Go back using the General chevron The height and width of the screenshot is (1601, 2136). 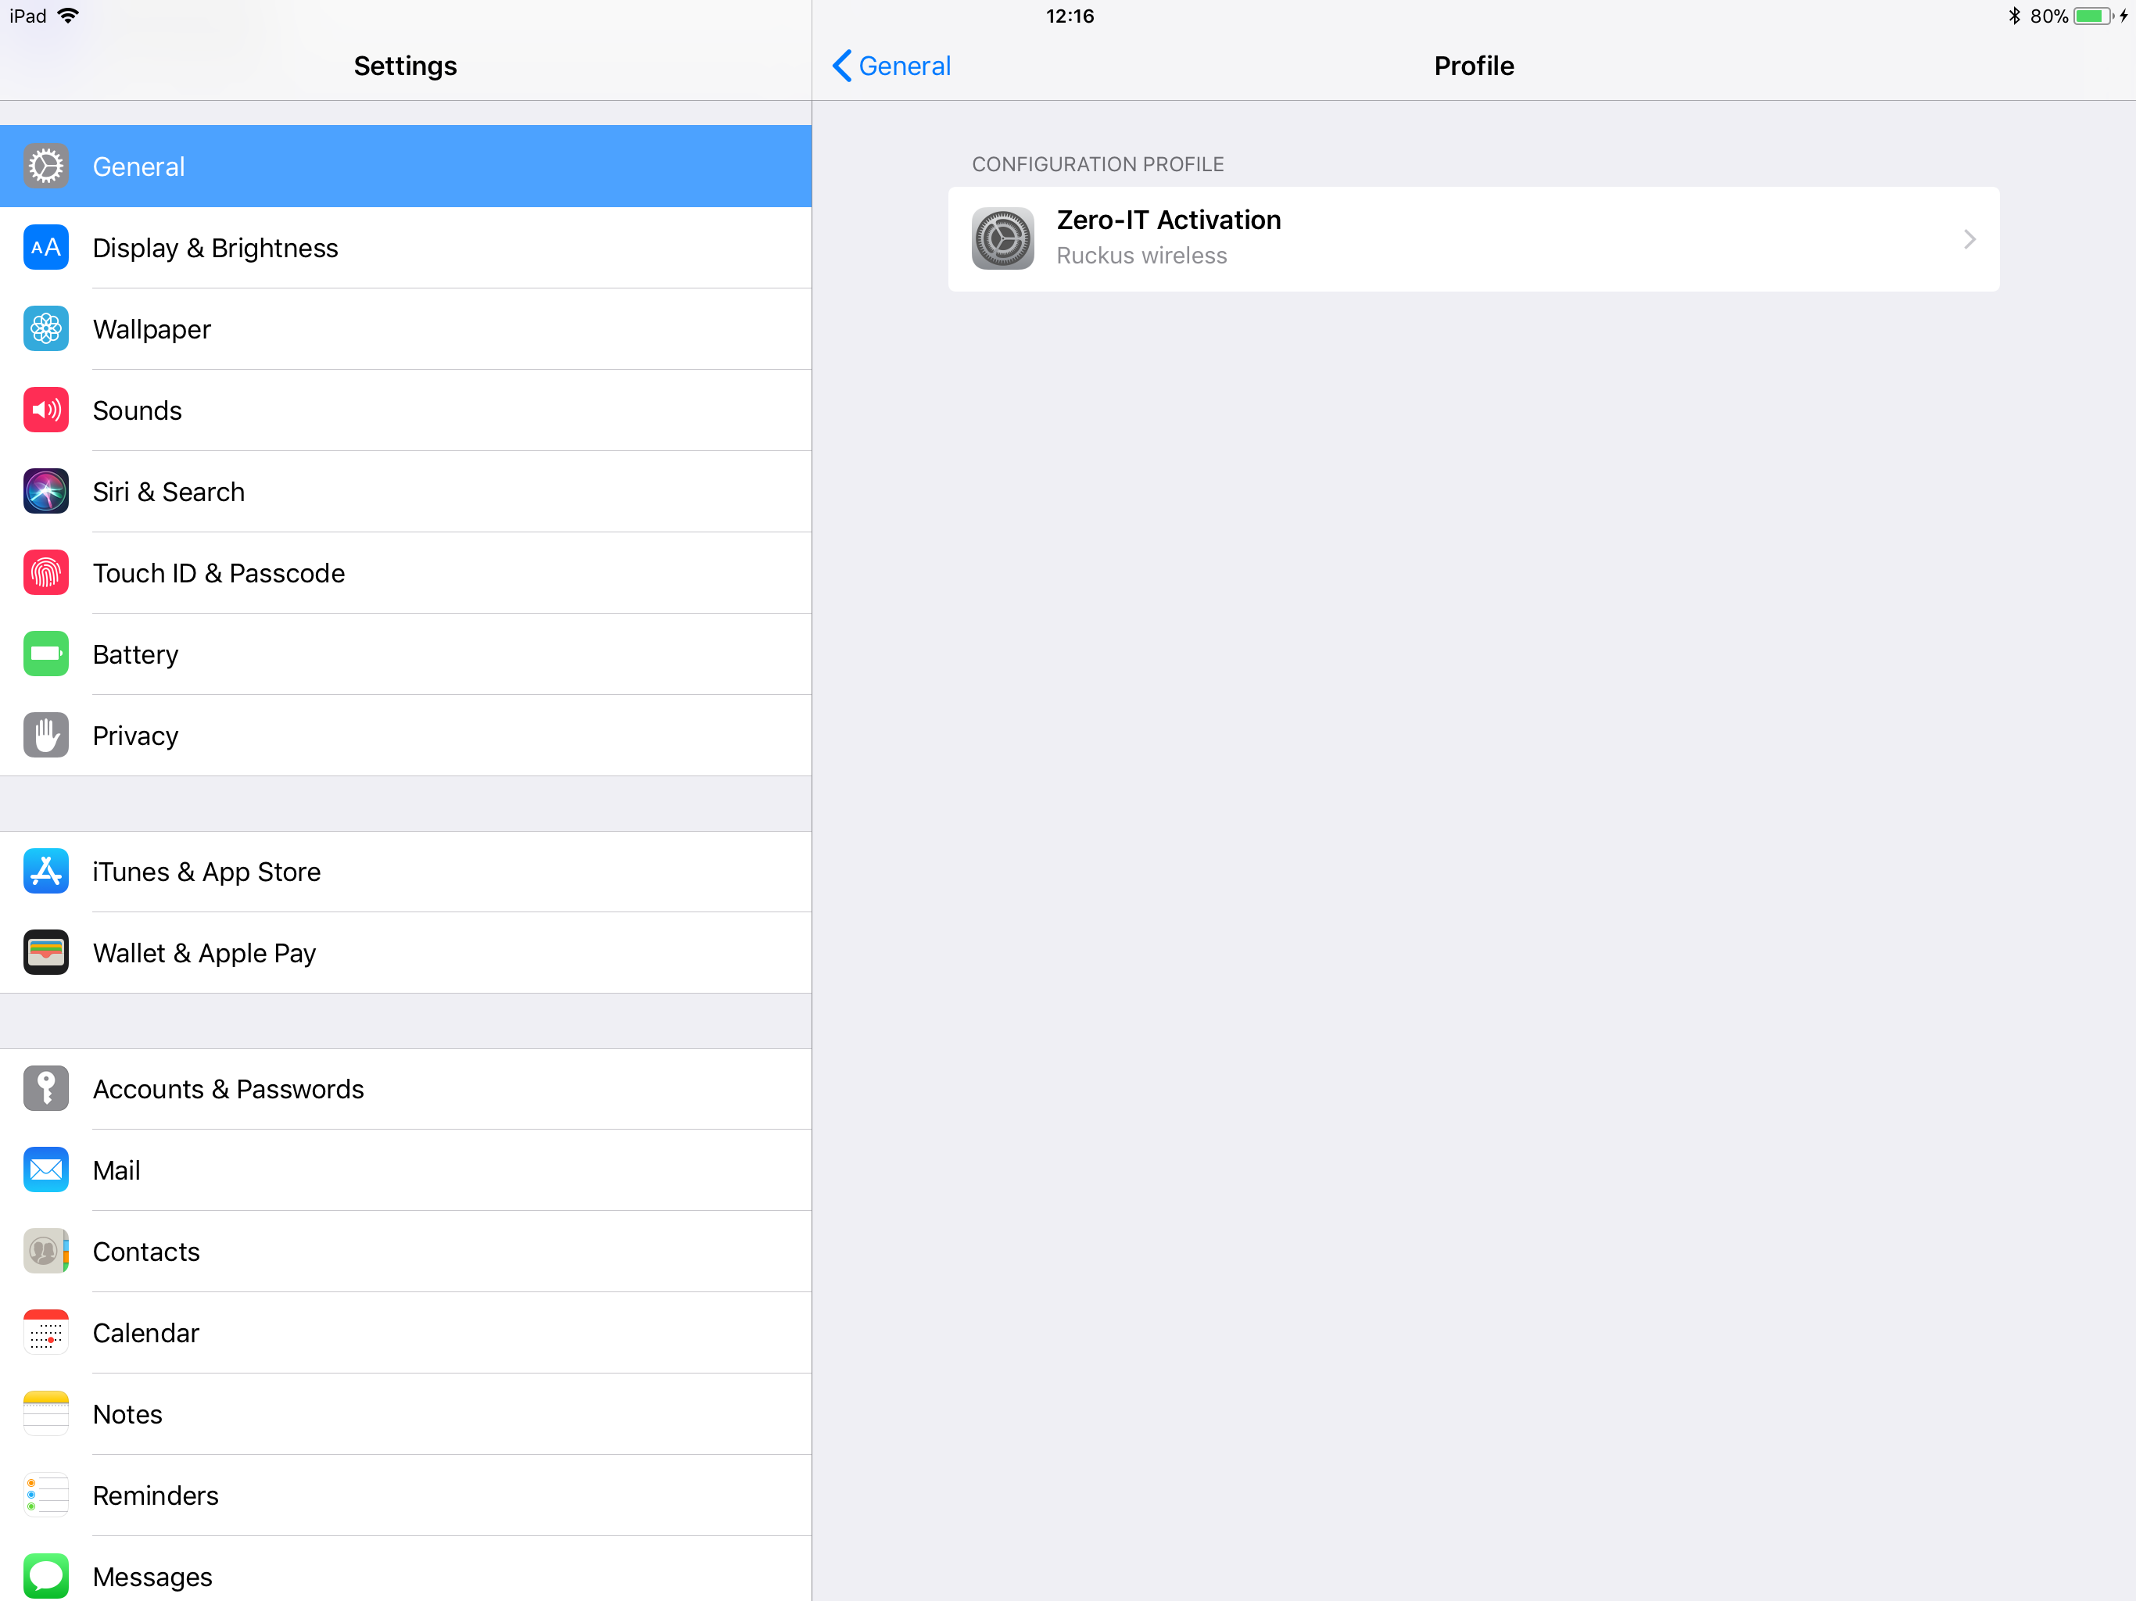tap(841, 66)
